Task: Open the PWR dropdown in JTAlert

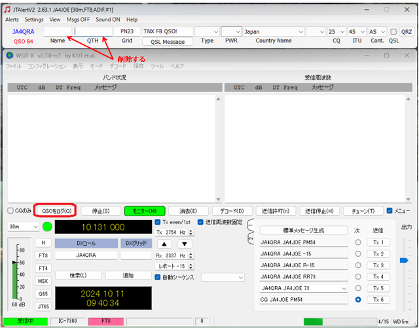Action: click(x=231, y=32)
